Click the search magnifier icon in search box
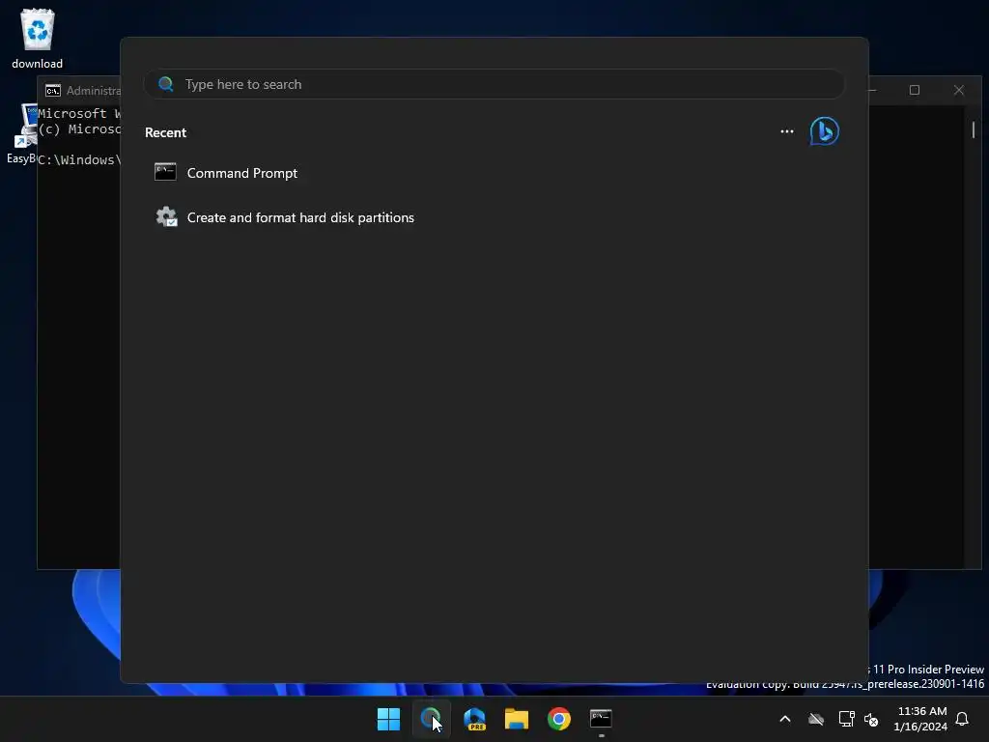Viewport: 989px width, 742px height. click(x=166, y=84)
